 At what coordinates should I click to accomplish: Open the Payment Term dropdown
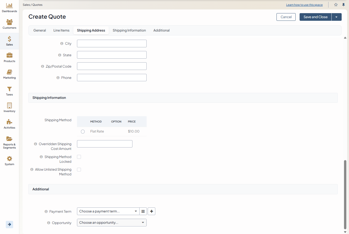click(x=108, y=211)
